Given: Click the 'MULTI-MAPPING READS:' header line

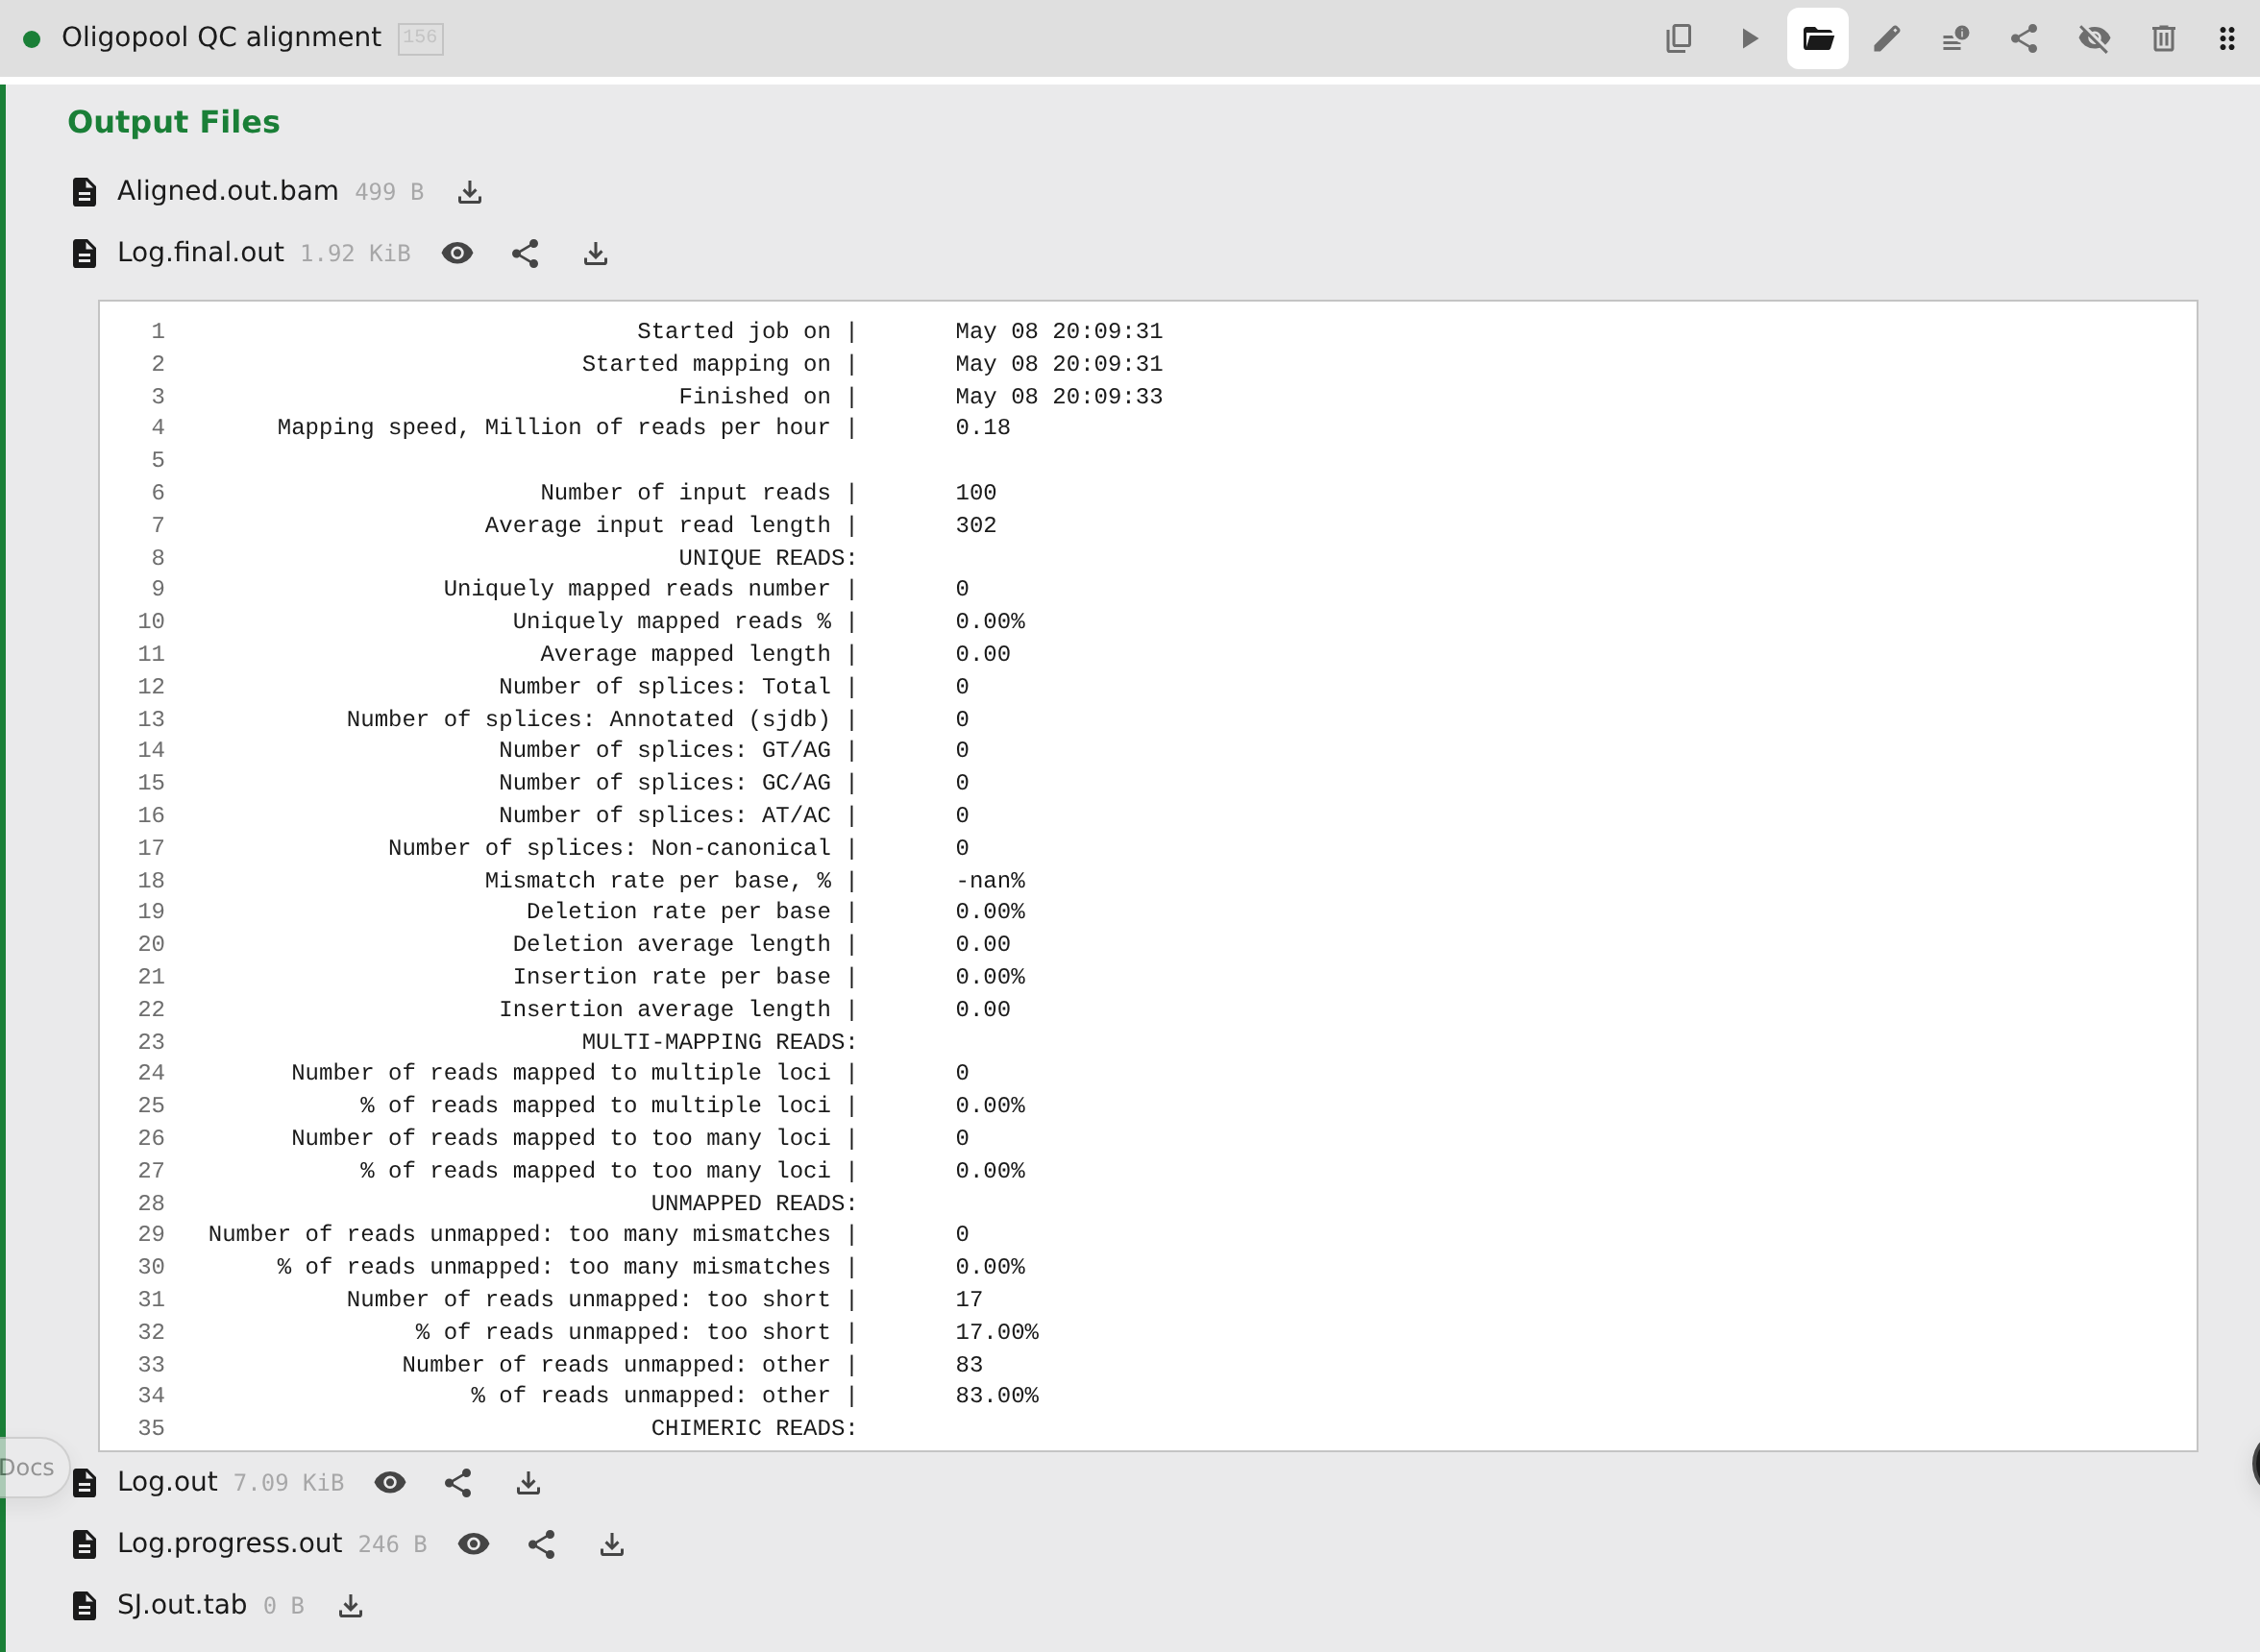Looking at the screenshot, I should (x=720, y=1041).
